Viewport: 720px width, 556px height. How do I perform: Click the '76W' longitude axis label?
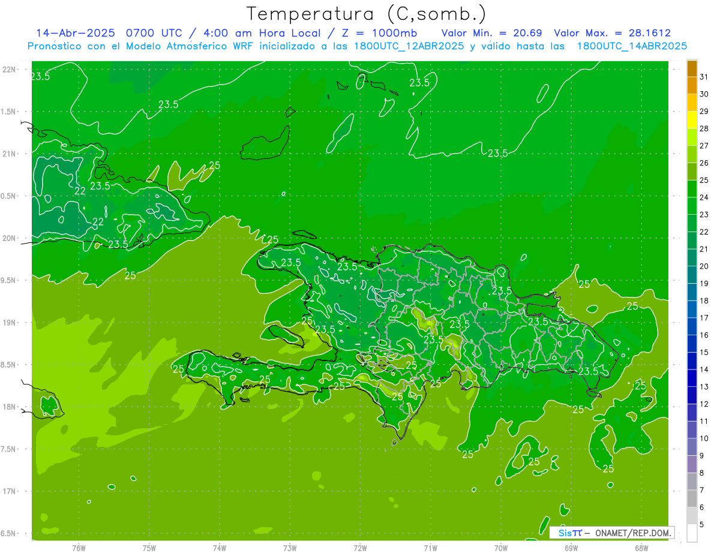(79, 548)
